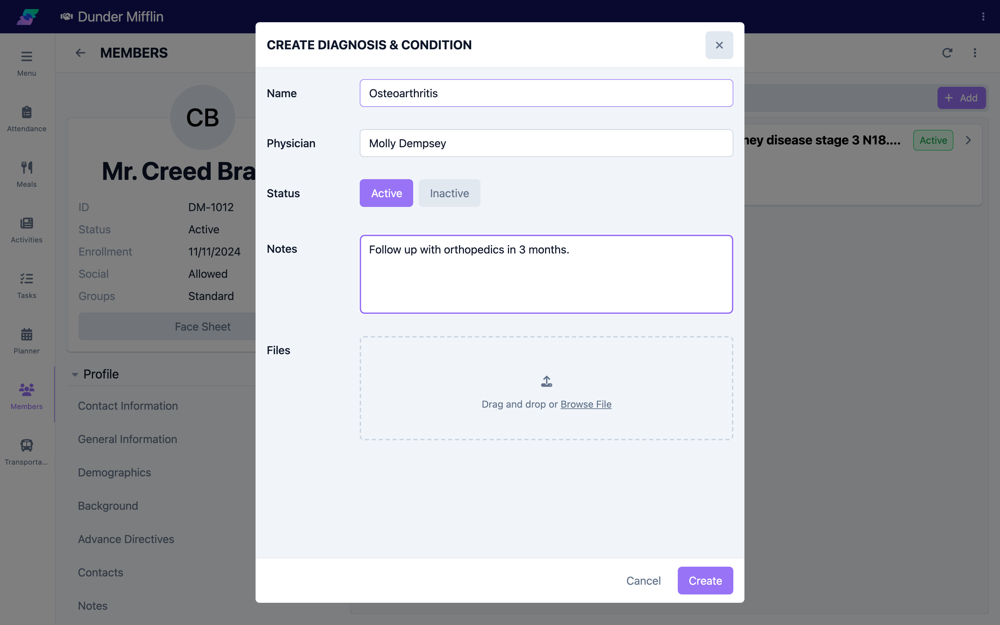Open Background section

[x=108, y=506]
